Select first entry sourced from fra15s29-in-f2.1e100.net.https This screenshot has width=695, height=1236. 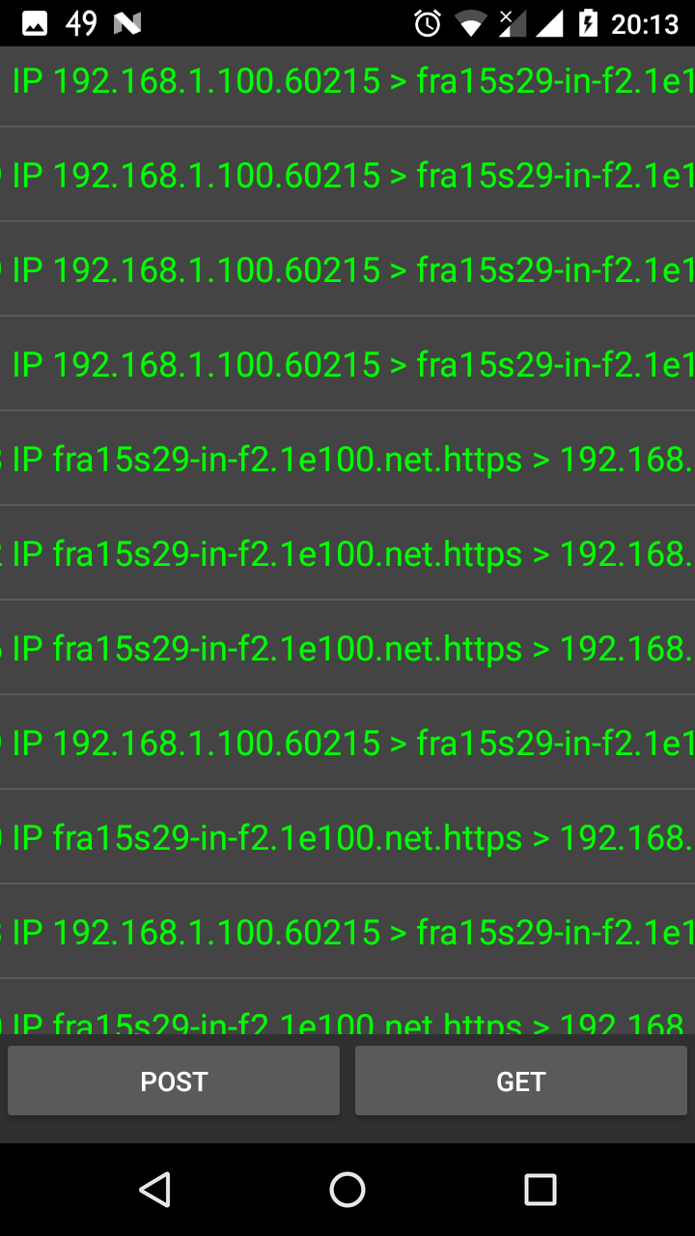click(347, 459)
